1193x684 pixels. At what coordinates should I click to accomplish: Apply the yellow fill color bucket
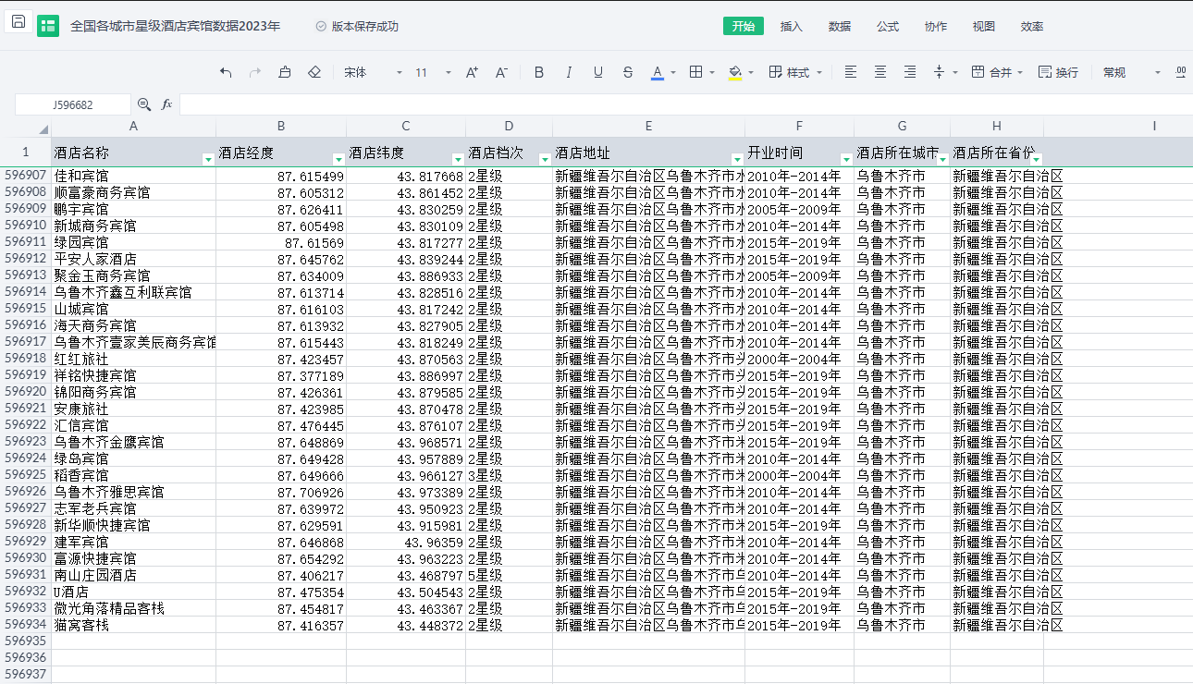coord(735,72)
